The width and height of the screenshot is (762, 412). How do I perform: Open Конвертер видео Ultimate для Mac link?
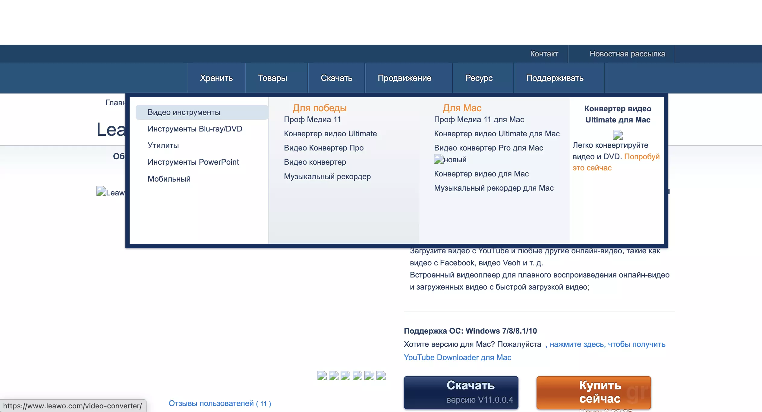(497, 134)
